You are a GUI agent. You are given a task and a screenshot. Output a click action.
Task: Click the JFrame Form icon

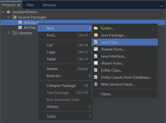(96, 49)
